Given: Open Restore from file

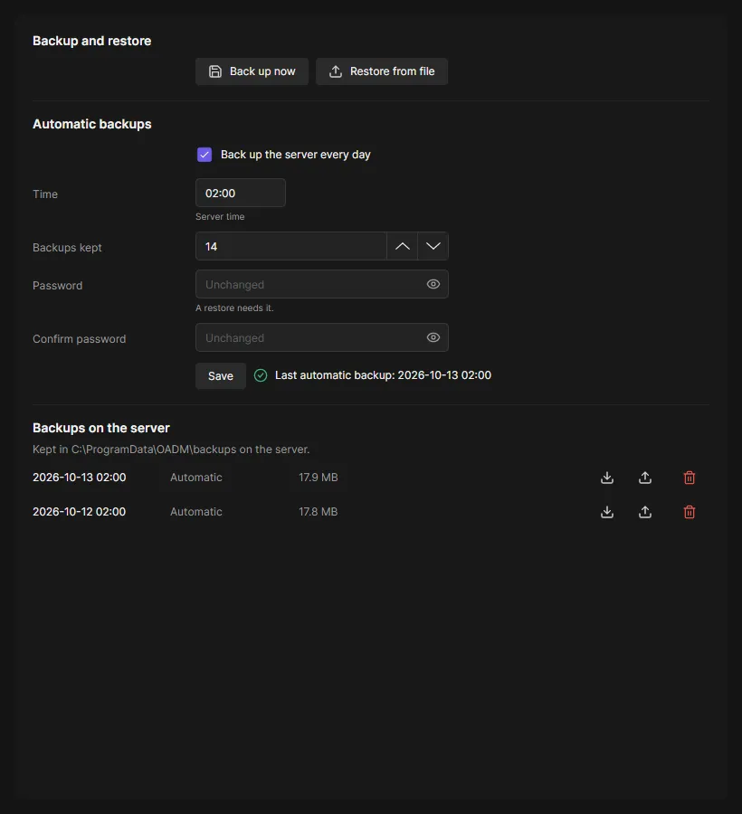Looking at the screenshot, I should click(382, 71).
